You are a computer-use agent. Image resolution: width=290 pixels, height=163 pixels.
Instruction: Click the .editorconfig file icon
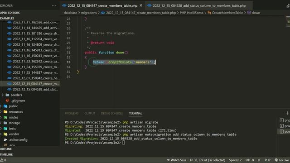point(5,139)
